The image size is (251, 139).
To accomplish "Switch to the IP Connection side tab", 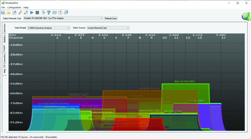I will coord(5,60).
